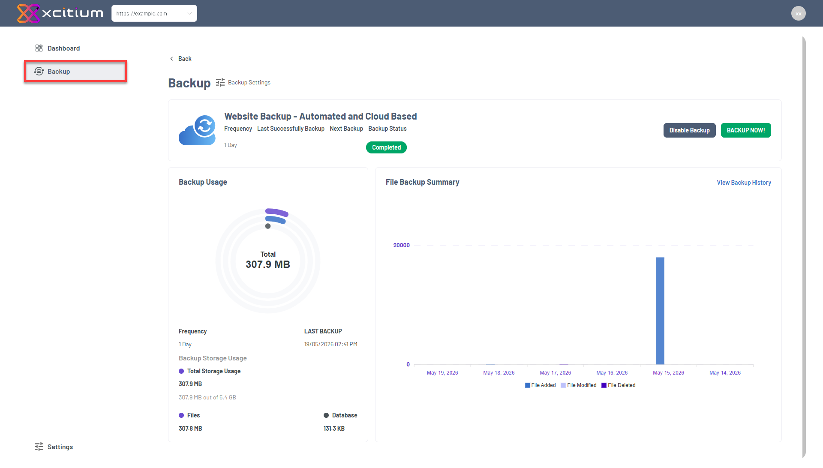Click the 'May 19, 2026' axis label
Image resolution: width=823 pixels, height=468 pixels.
click(442, 373)
